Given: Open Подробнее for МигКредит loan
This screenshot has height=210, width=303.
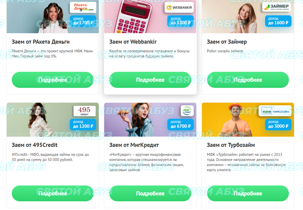Looking at the screenshot, I should tap(150, 193).
